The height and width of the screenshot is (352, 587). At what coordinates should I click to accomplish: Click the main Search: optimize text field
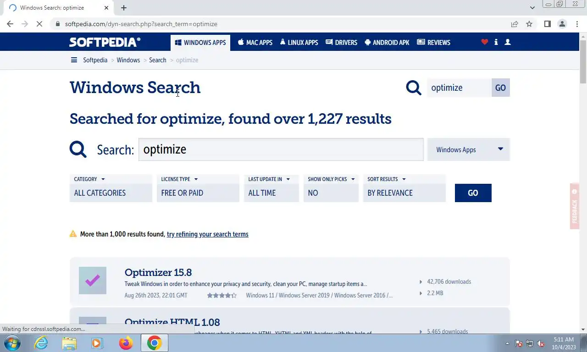pyautogui.click(x=281, y=149)
